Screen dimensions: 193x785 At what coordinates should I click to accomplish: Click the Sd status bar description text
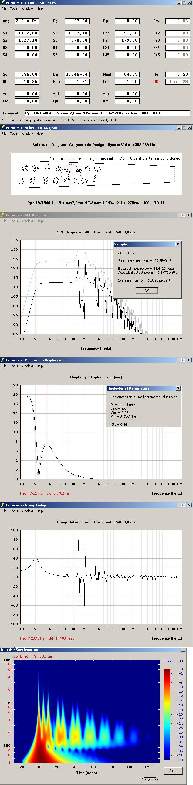pyautogui.click(x=59, y=120)
